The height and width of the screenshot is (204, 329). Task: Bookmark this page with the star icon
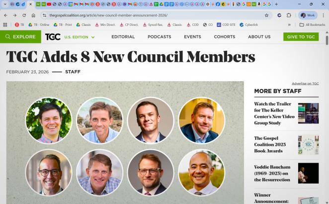266,15
